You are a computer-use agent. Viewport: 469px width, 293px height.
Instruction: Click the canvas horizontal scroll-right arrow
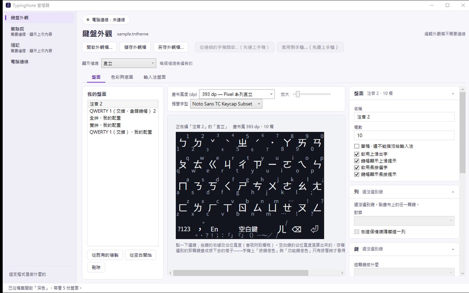tap(342, 273)
